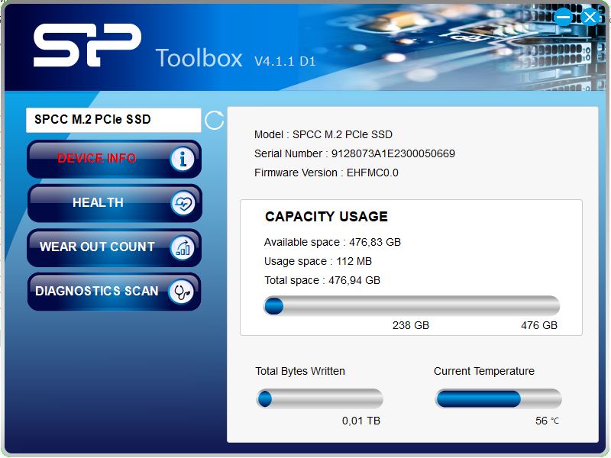Close the SP Toolbox window
Image resolution: width=611 pixels, height=458 pixels.
[590, 17]
